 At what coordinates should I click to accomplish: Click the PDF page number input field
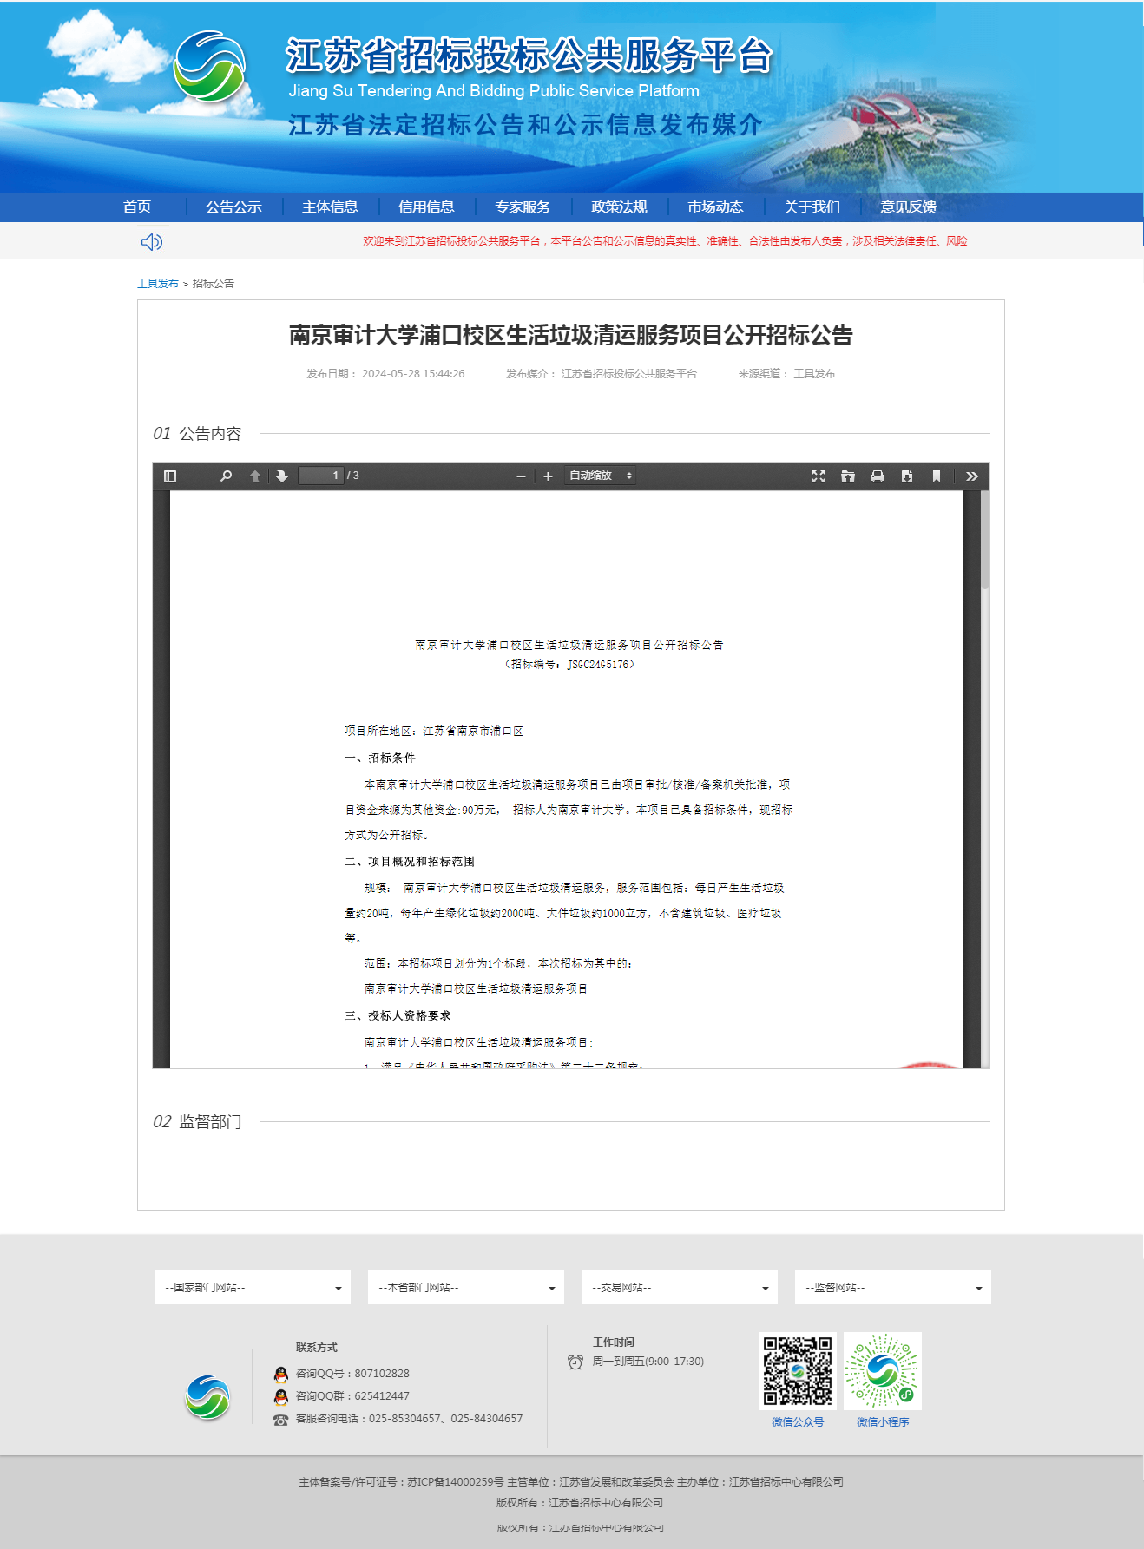point(321,476)
